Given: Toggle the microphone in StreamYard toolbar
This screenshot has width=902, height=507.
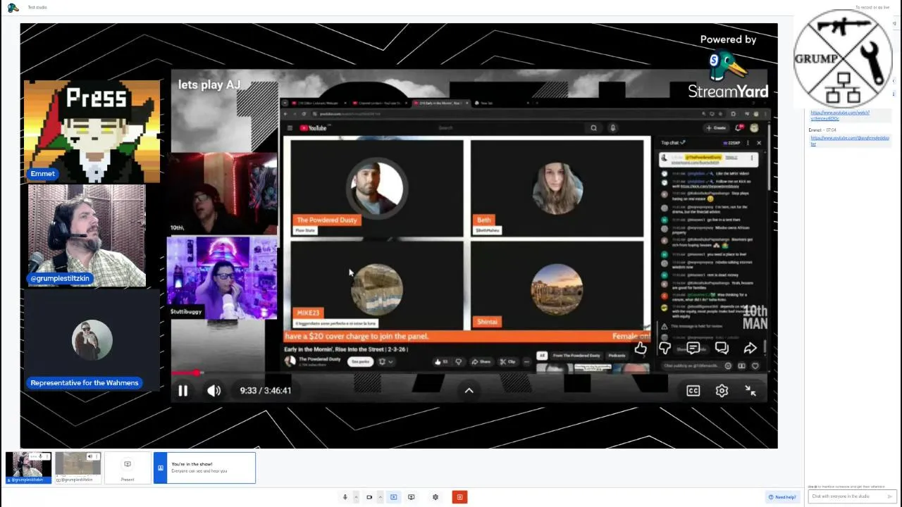Looking at the screenshot, I should tap(345, 497).
